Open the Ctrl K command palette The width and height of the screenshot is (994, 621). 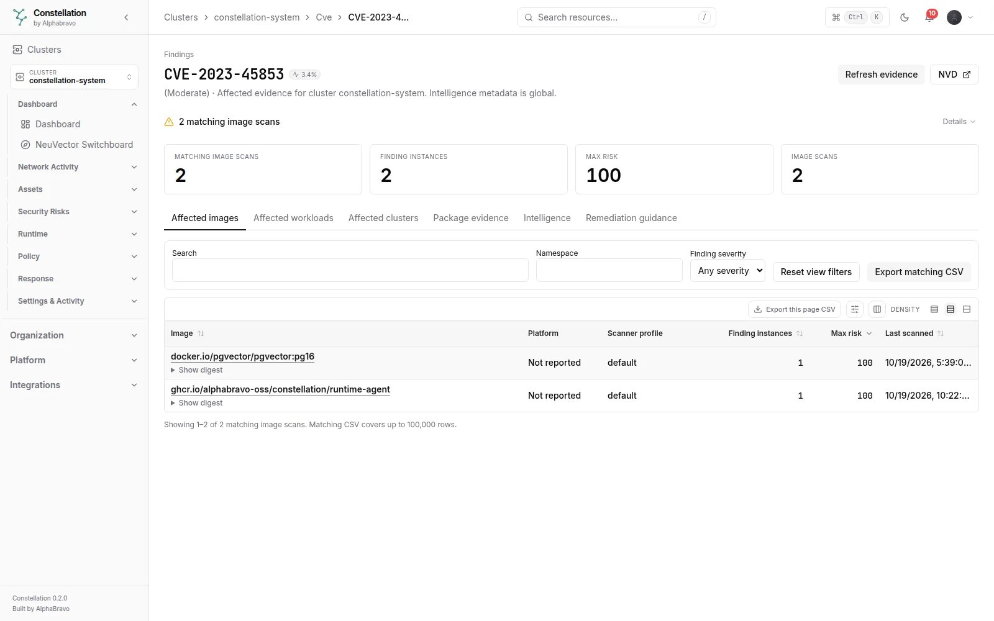pyautogui.click(x=857, y=17)
